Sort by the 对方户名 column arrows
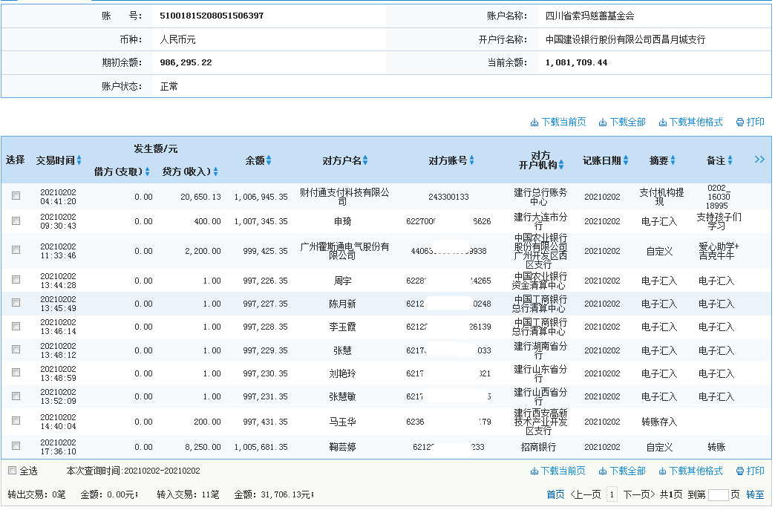Viewport: 775px width, 510px height. [366, 159]
